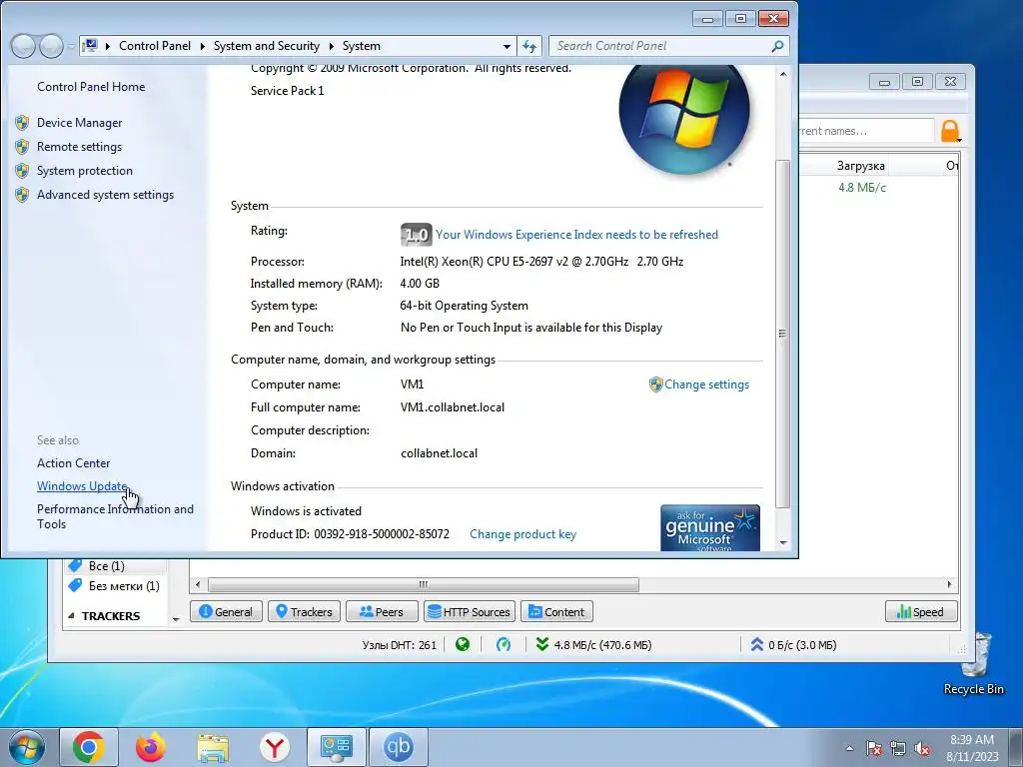Select the Все (1) tag filter
1023x767 pixels.
106,566
